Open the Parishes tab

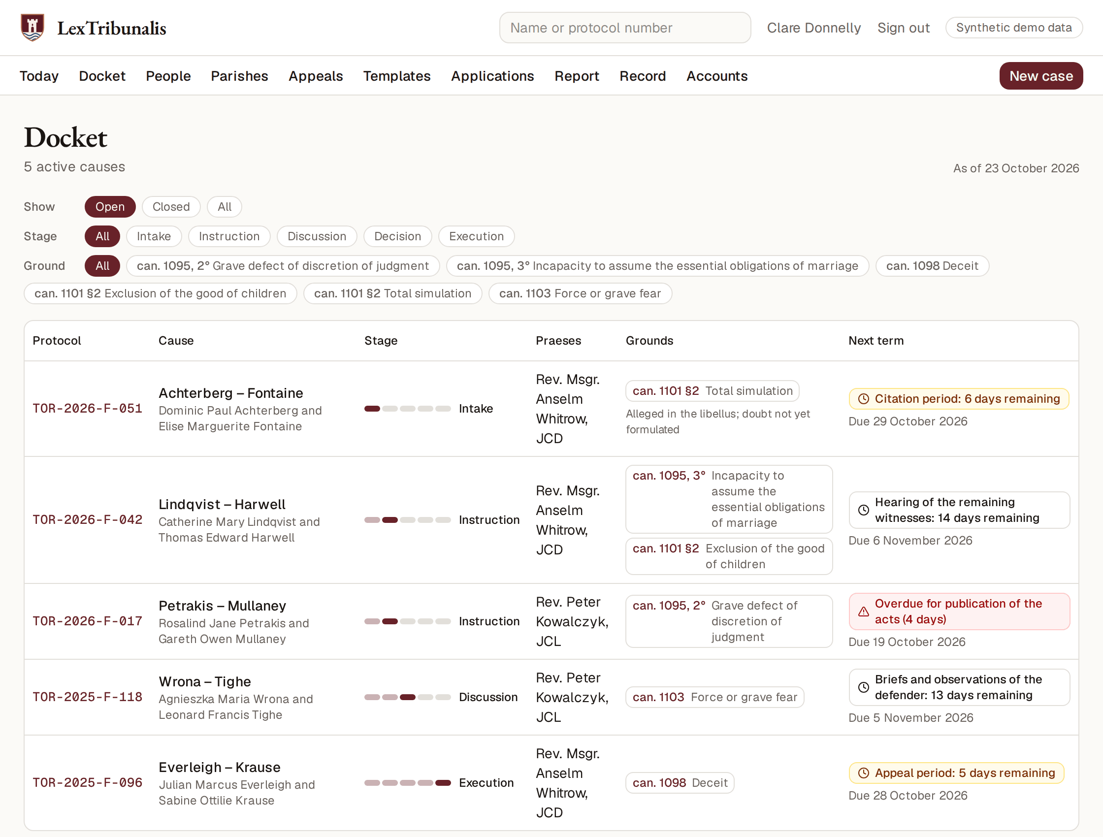(239, 76)
